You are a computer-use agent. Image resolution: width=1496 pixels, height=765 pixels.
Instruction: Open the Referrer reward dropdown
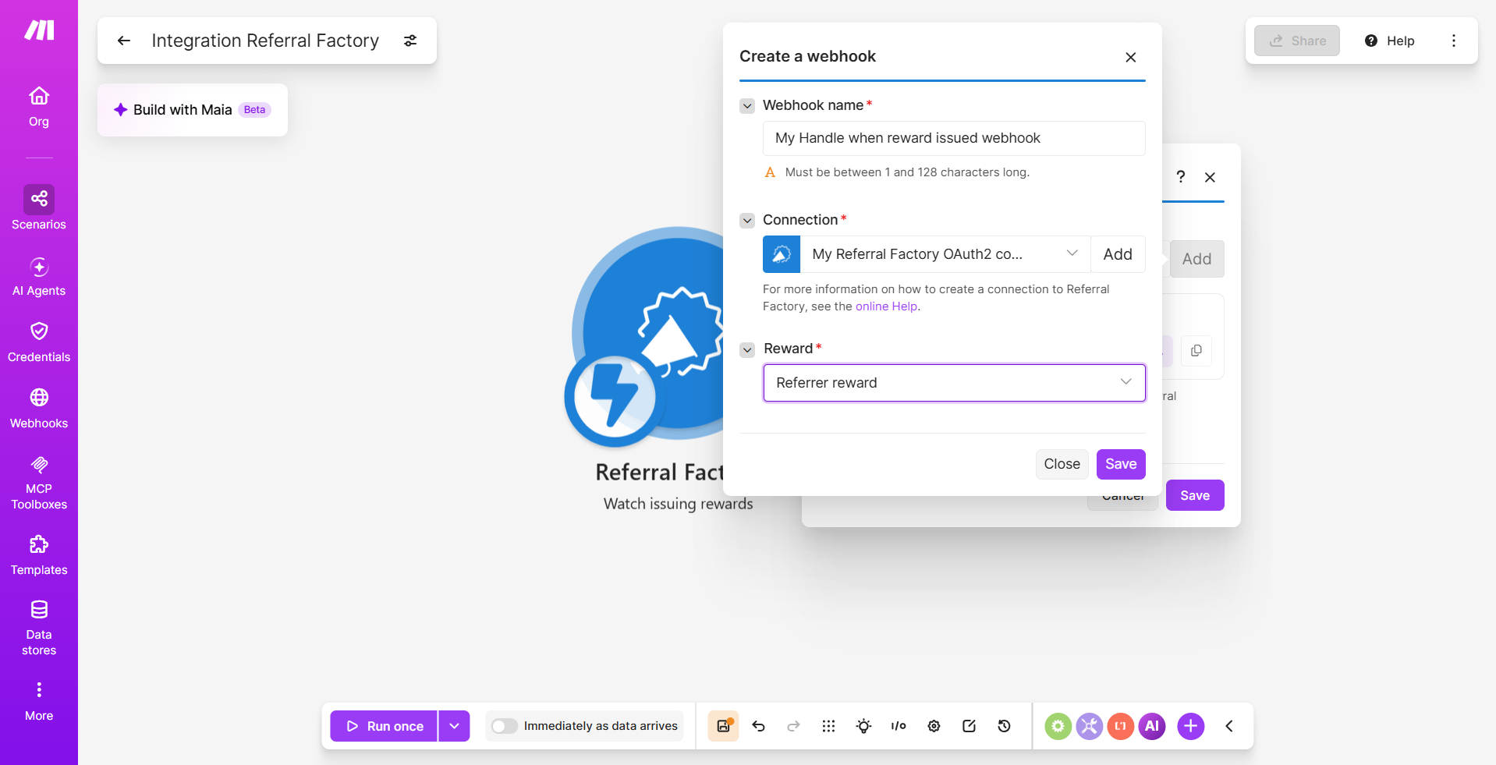click(954, 383)
